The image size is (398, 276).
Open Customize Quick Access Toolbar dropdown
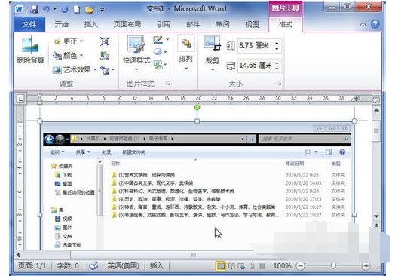(x=102, y=10)
